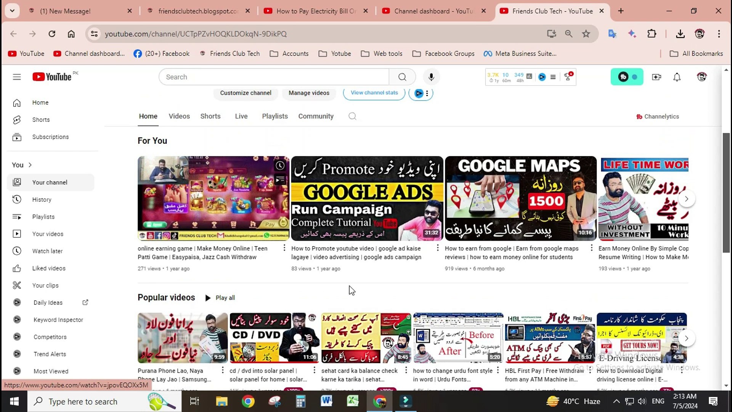Toggle the bookmark star in address bar
Screen dimensions: 732x412
click(x=586, y=34)
